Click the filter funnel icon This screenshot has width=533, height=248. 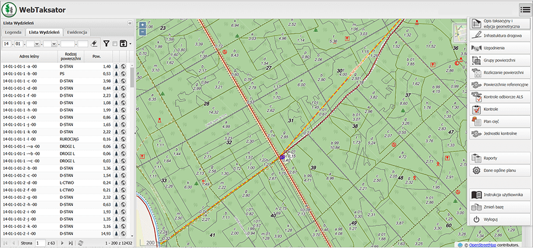point(106,43)
